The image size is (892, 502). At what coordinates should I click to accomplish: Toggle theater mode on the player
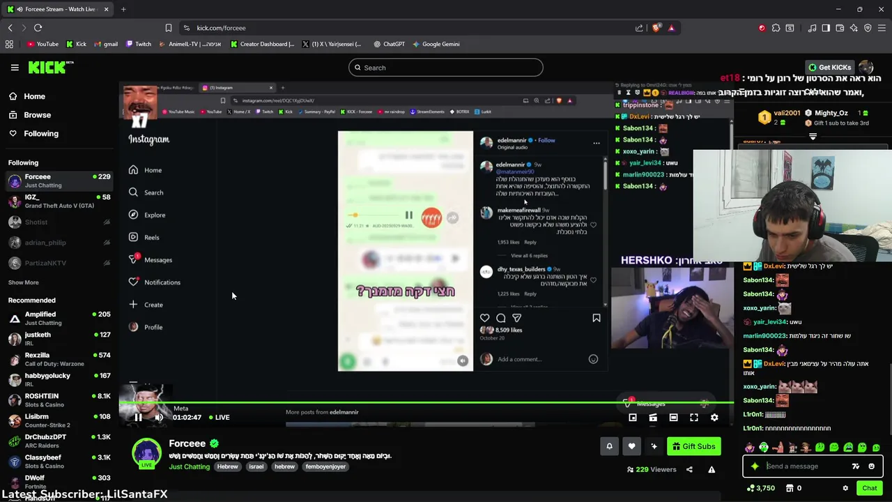pyautogui.click(x=673, y=418)
